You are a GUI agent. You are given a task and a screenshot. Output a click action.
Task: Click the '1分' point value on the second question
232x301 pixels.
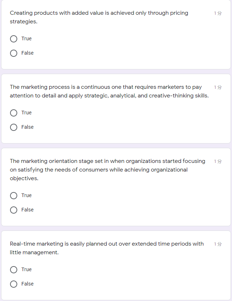[217, 87]
